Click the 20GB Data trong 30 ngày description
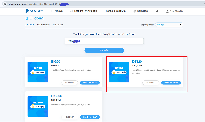This screenshot has height=122, width=205. coord(156,72)
